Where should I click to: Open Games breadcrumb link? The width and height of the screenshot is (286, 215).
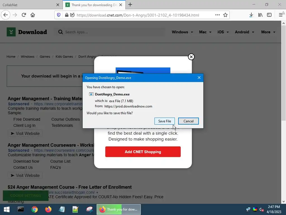pos(45,57)
